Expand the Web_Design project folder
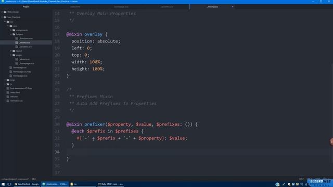The image size is (333, 187). click(x=2, y=12)
